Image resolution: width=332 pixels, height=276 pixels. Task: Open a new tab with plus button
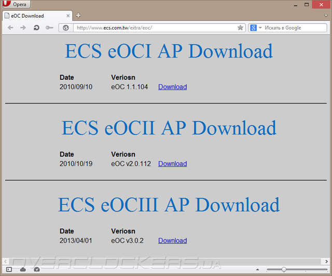click(x=78, y=16)
